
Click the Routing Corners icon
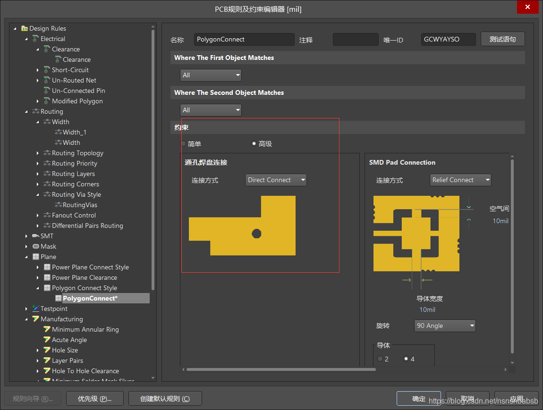[x=47, y=184]
